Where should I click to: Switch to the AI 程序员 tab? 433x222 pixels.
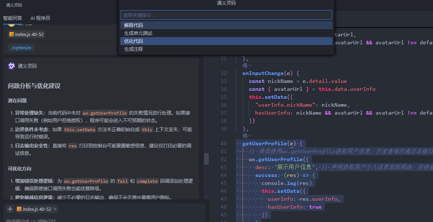[40, 18]
